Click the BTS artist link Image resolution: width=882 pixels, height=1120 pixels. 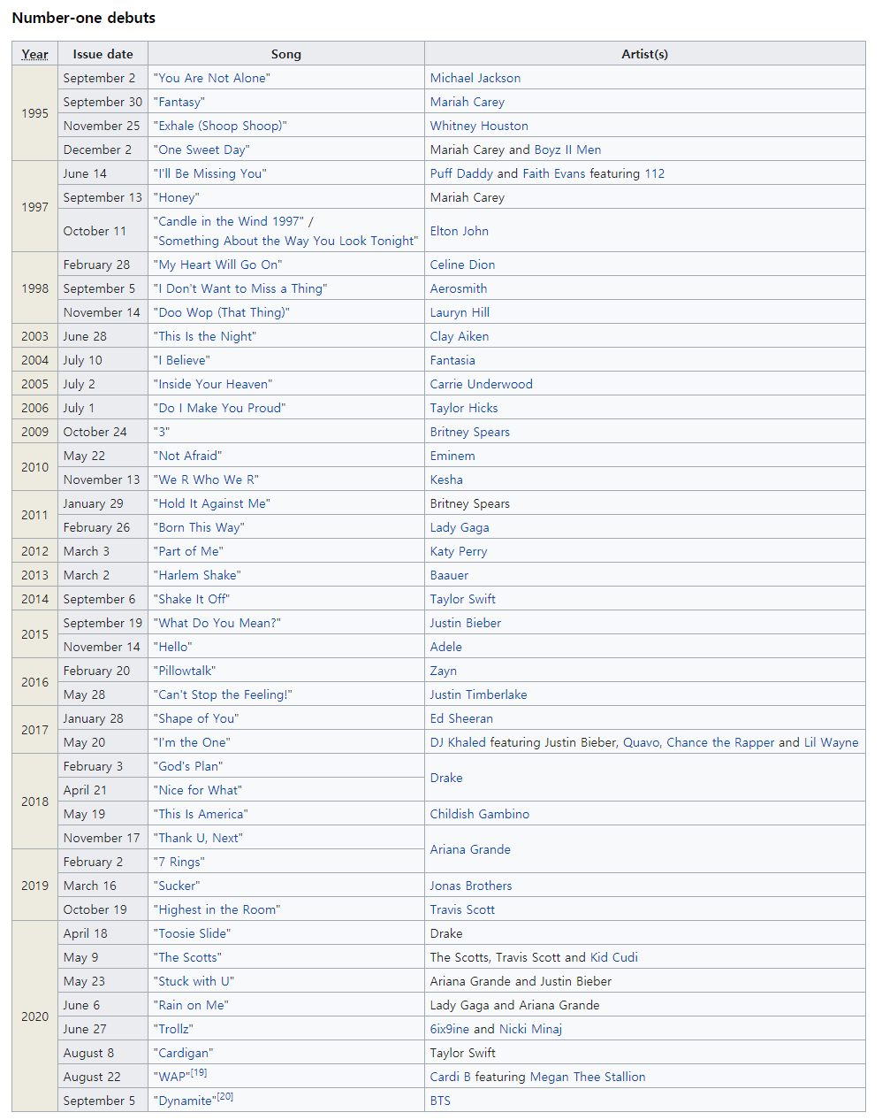440,1101
